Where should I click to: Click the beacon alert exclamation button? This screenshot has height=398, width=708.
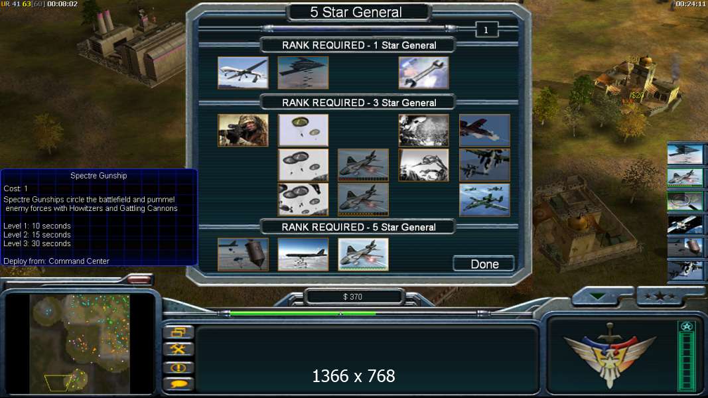pos(178,367)
